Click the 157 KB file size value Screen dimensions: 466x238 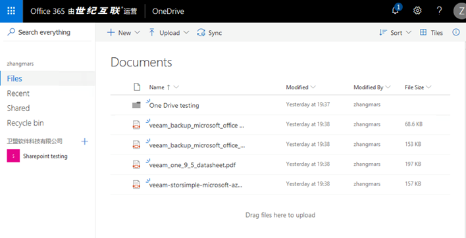tap(413, 183)
